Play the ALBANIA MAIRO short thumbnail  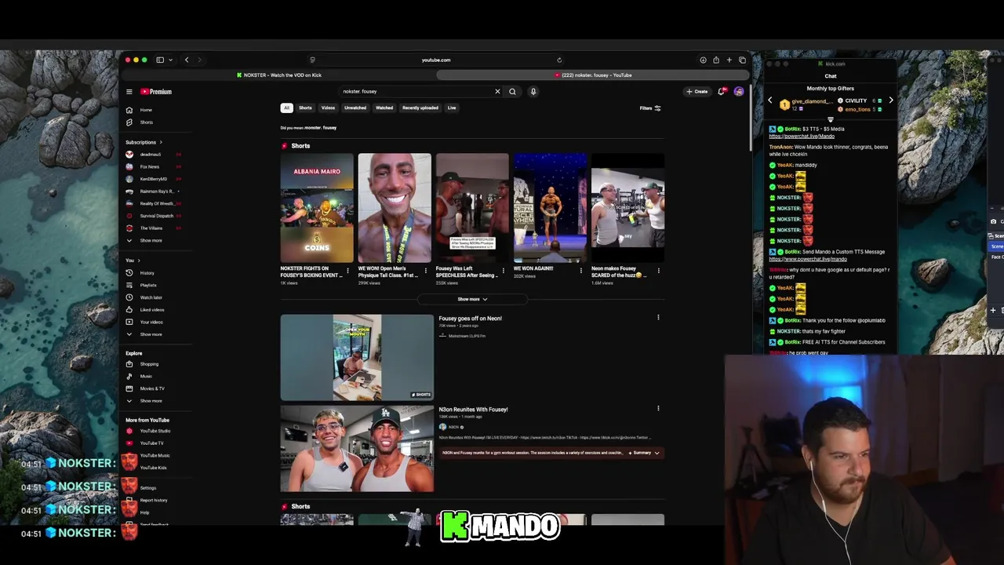click(317, 208)
